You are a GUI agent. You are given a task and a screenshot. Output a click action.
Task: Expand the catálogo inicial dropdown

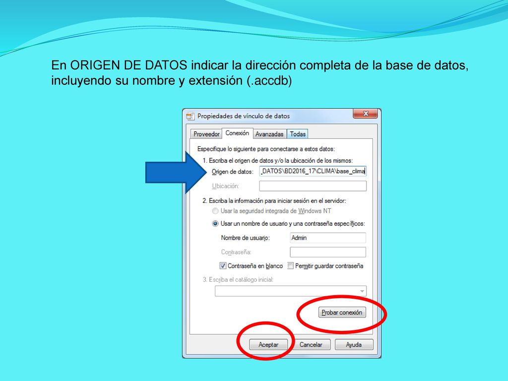coord(362,291)
